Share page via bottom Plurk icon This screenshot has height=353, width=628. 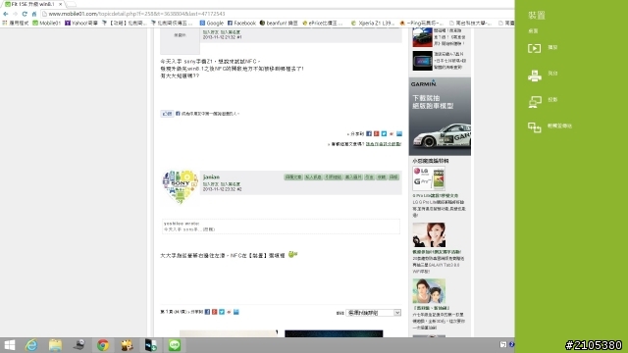pos(229,312)
